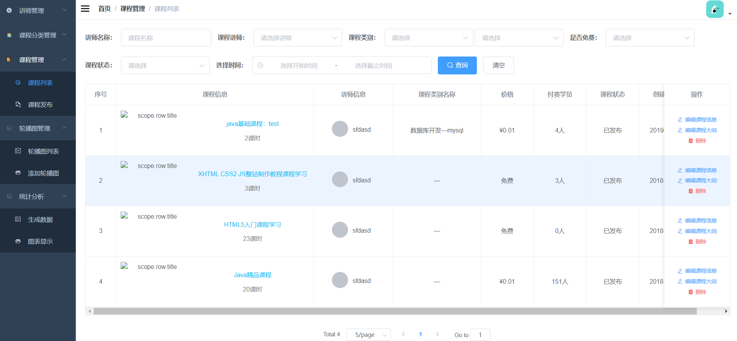Click the 统计分析 sidebar icon

click(x=9, y=196)
